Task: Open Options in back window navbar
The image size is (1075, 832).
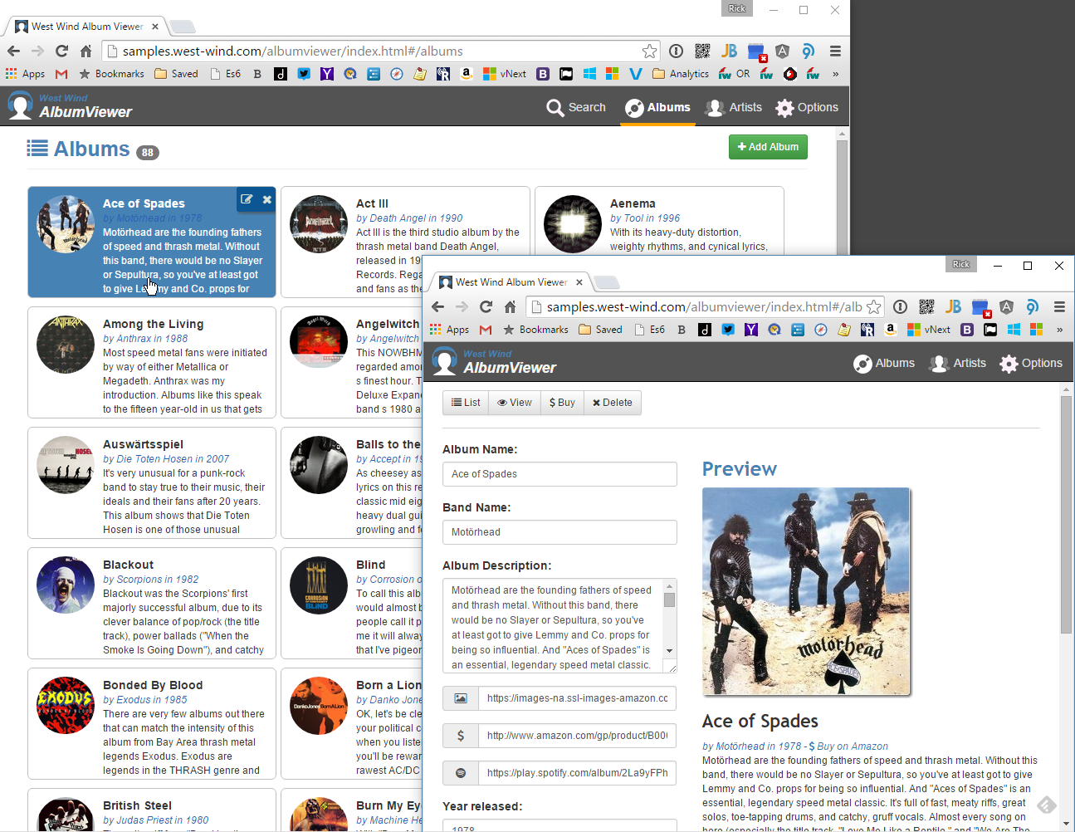Action: 806,107
